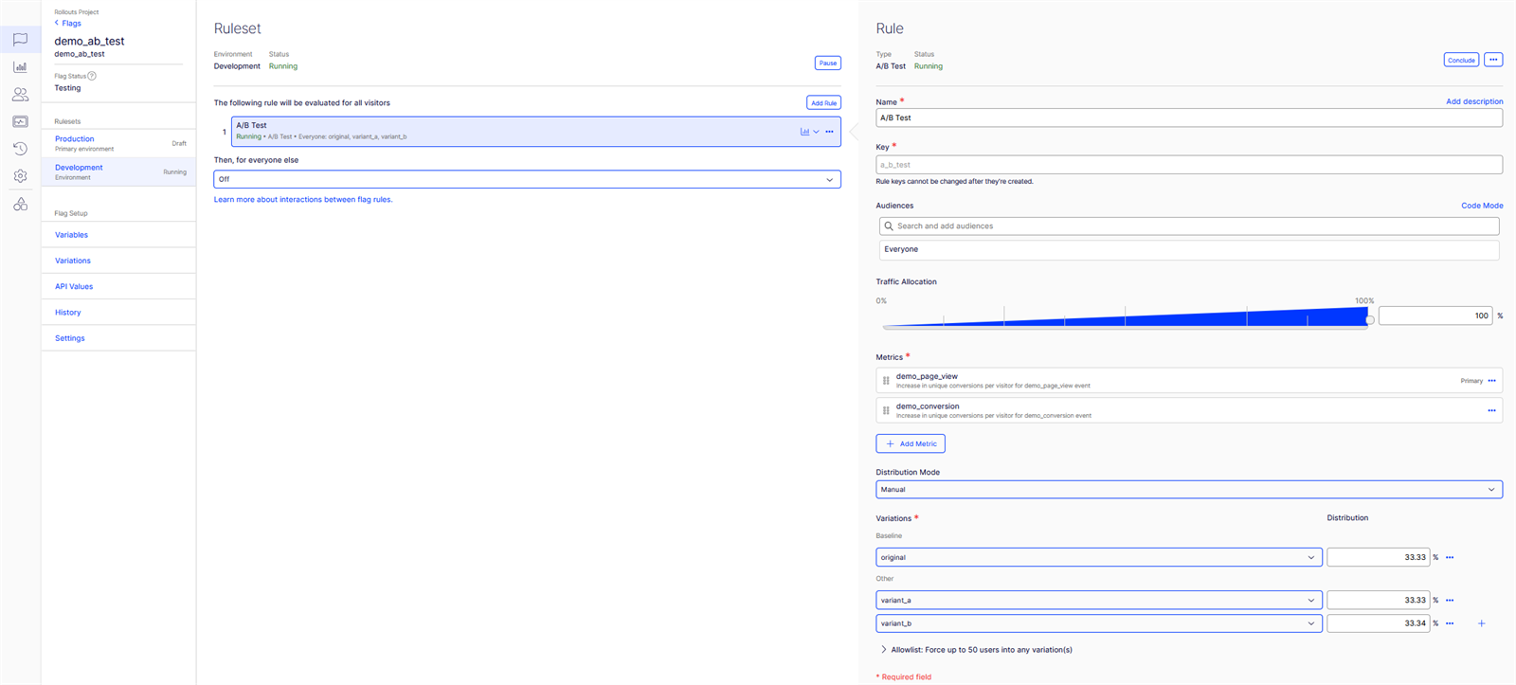Click the Key field showing a_b_test
Image resolution: width=1516 pixels, height=685 pixels.
click(1188, 165)
